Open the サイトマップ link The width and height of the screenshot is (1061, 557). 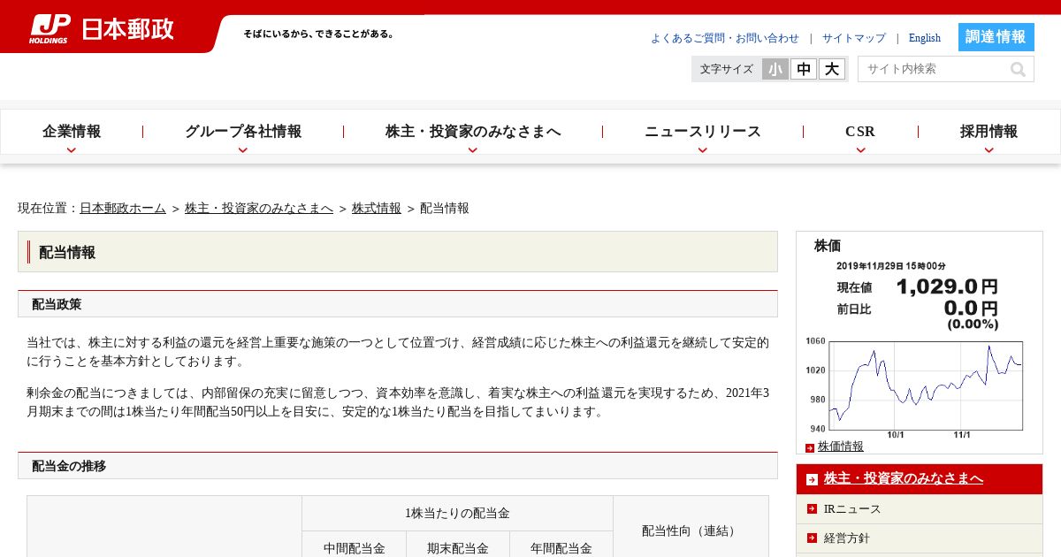(854, 38)
